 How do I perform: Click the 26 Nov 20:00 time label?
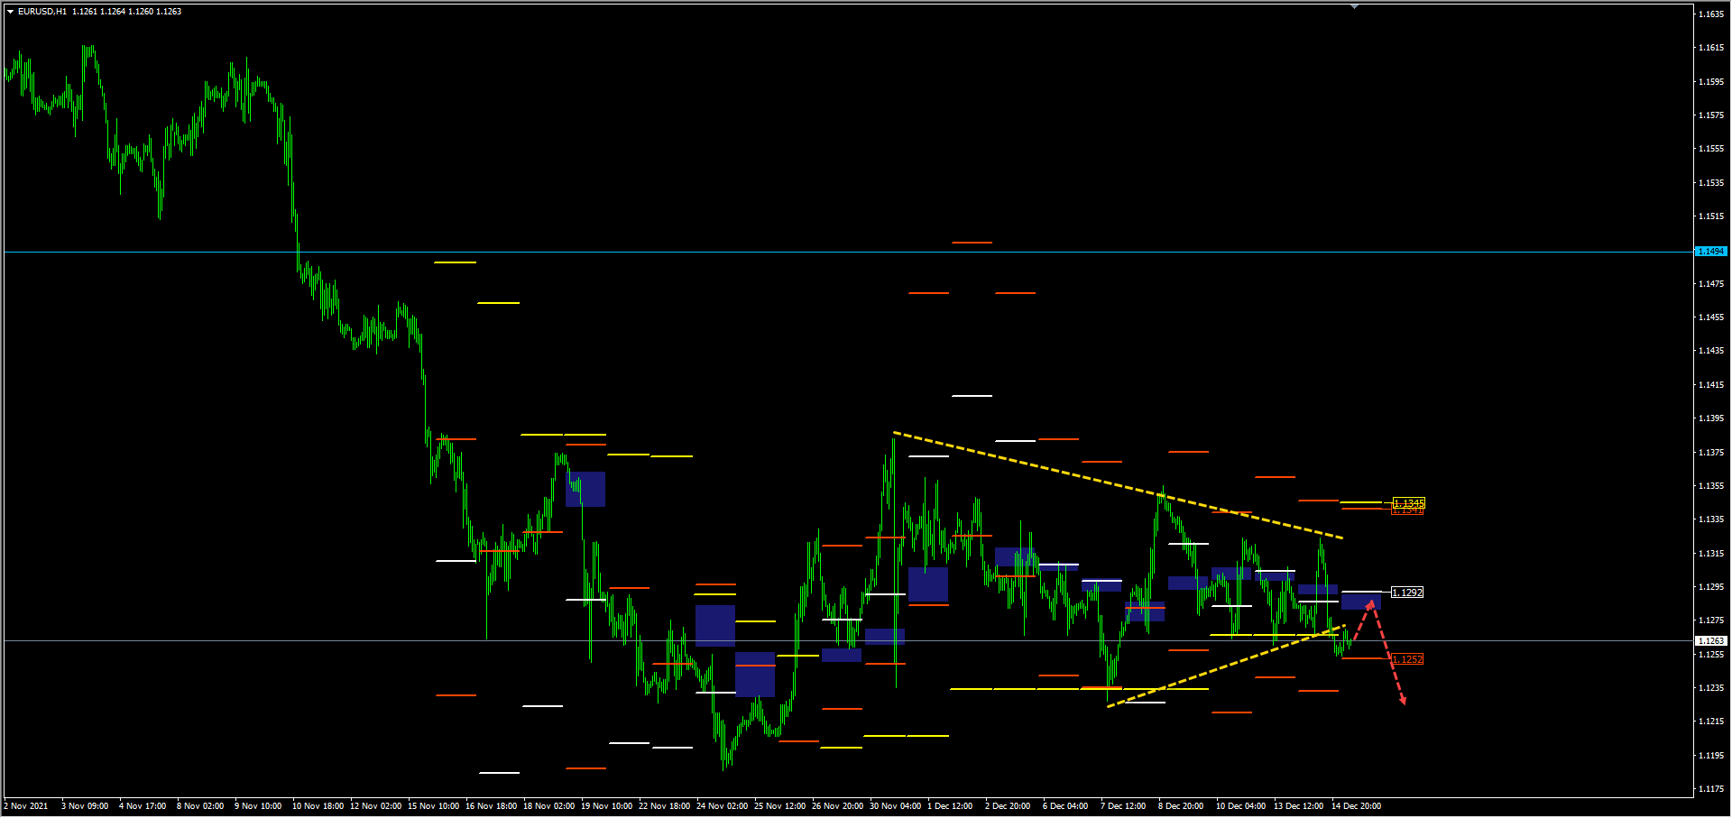point(837,806)
